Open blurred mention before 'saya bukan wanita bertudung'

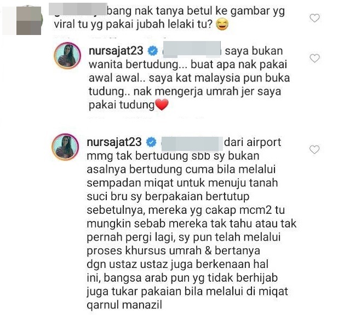point(192,49)
